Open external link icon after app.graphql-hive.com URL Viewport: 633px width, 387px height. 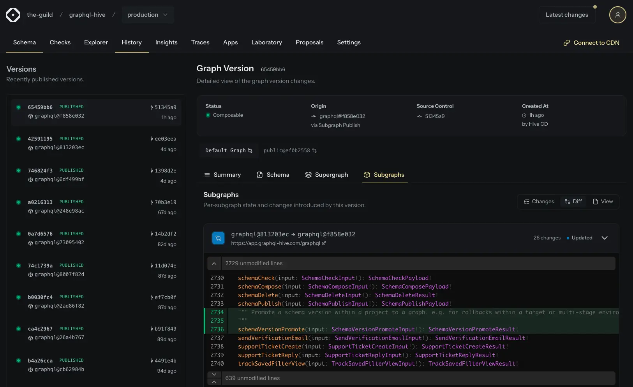[x=324, y=243]
